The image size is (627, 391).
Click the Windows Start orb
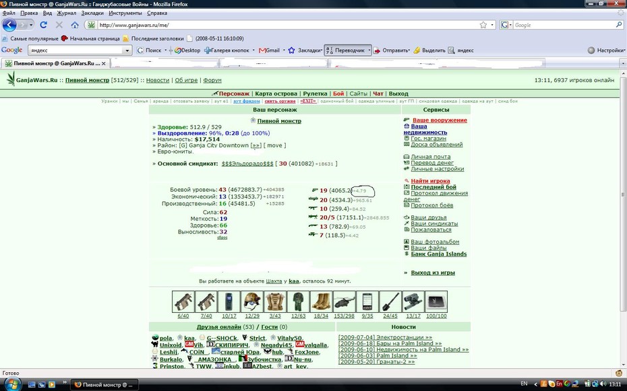point(11,384)
